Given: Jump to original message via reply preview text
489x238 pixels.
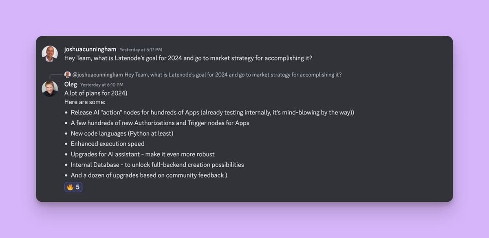Looking at the screenshot, I should [233, 74].
